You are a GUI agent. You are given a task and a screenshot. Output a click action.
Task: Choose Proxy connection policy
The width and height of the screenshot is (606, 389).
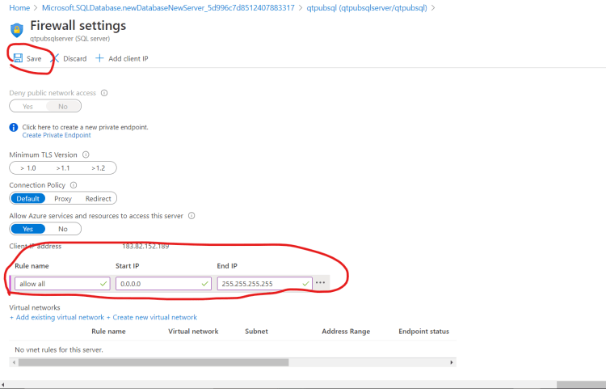63,199
